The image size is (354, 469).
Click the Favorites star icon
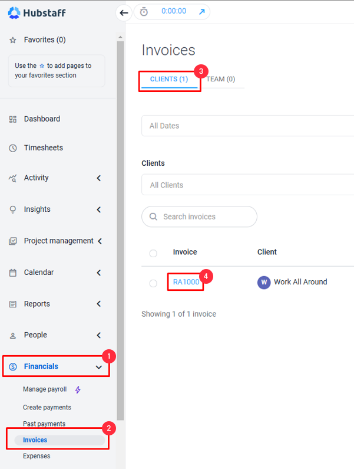tap(12, 40)
